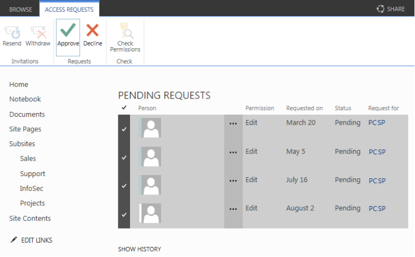Screen dimensions: 415x257
Task: Click the Permission column header
Action: click(260, 108)
